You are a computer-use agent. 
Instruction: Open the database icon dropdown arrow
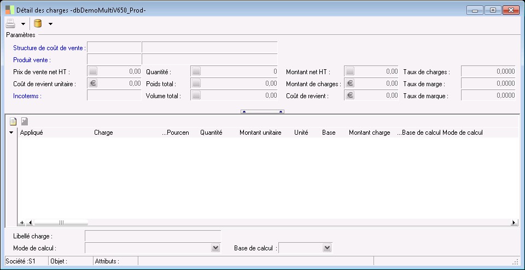click(x=50, y=23)
